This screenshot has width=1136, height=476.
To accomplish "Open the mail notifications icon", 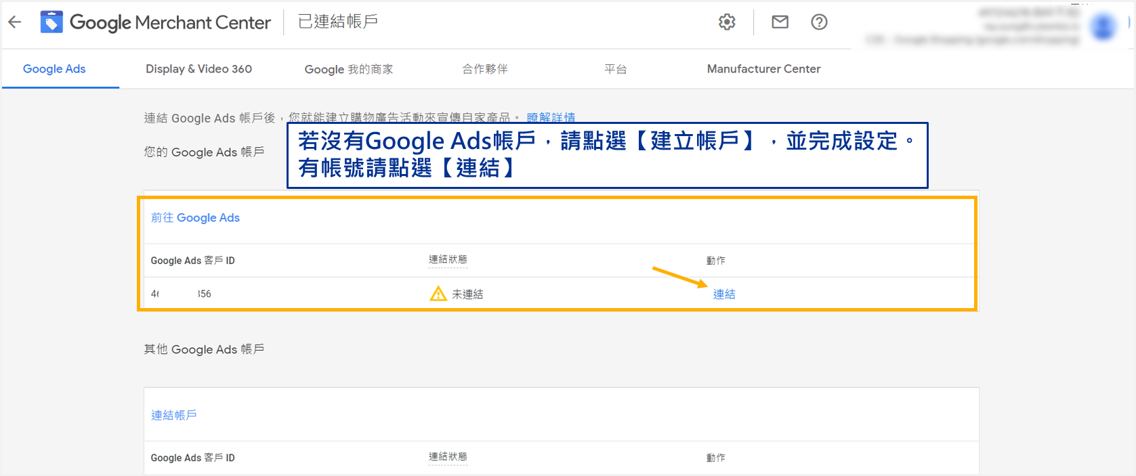I will 780,22.
